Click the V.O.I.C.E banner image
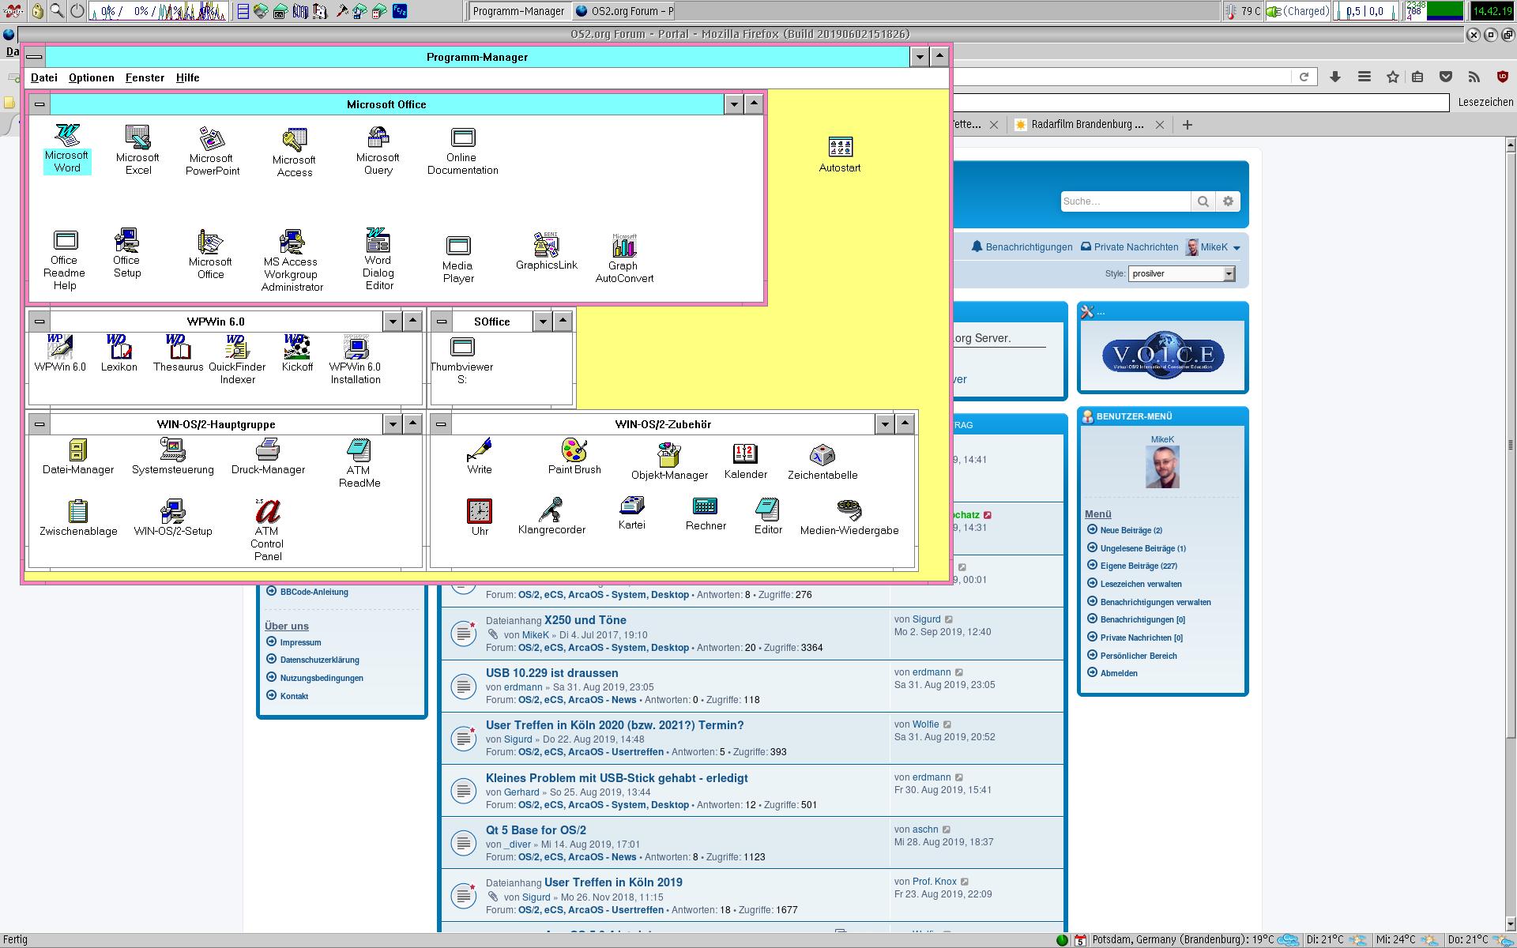The height and width of the screenshot is (948, 1517). click(x=1163, y=355)
